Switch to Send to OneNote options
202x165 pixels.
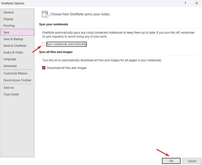coord(17,46)
